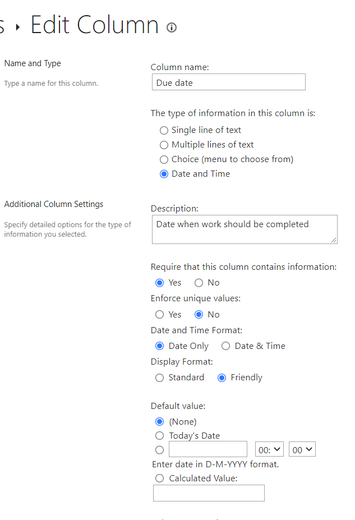Pick Date & Time format option
The image size is (355, 520).
point(225,346)
